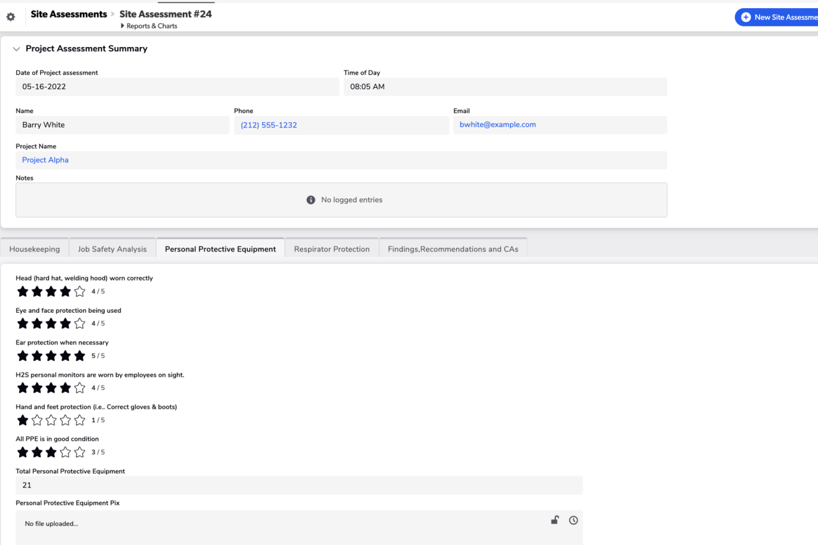Click the settings gear icon
818x545 pixels.
point(11,17)
